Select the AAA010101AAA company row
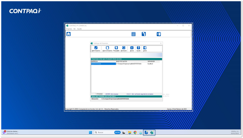This screenshot has height=138, width=243. pos(103,64)
